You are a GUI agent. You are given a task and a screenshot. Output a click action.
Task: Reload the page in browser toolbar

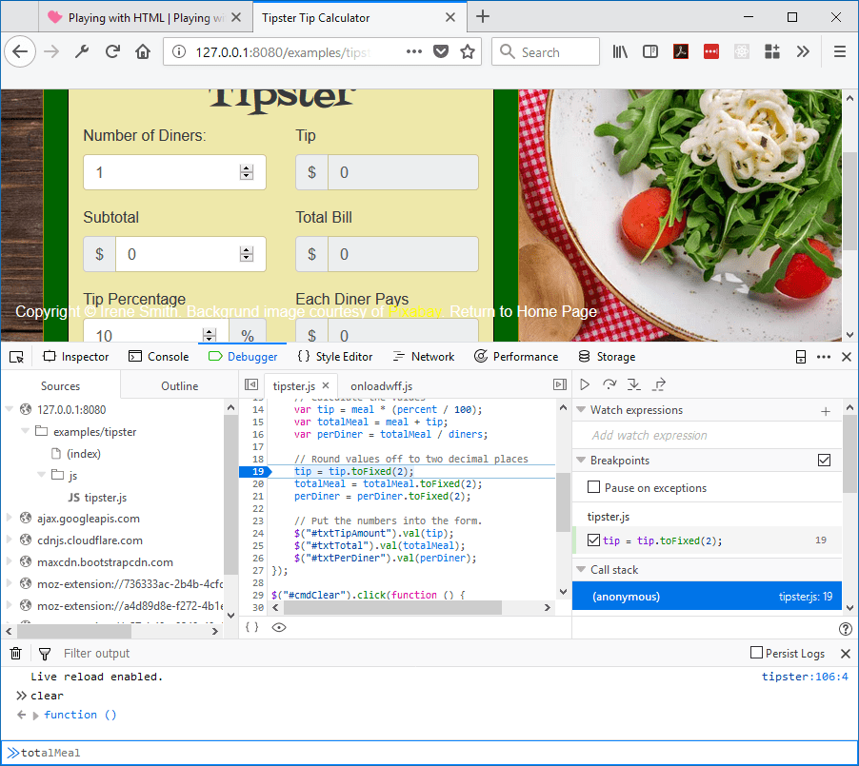click(112, 52)
